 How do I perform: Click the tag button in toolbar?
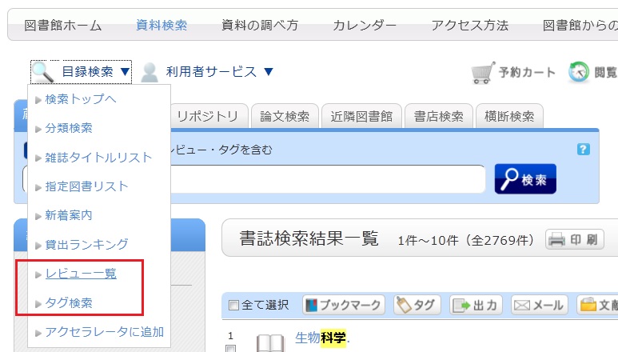coord(417,305)
